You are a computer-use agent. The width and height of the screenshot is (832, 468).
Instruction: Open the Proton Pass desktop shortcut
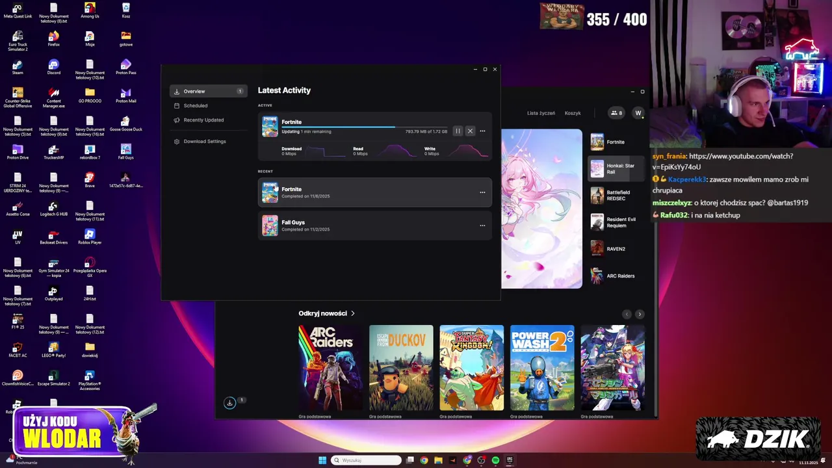coord(126,67)
